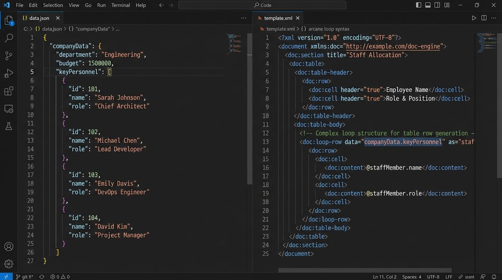502x280 pixels.
Task: Open the Testing flask icon view
Action: pos(9,126)
